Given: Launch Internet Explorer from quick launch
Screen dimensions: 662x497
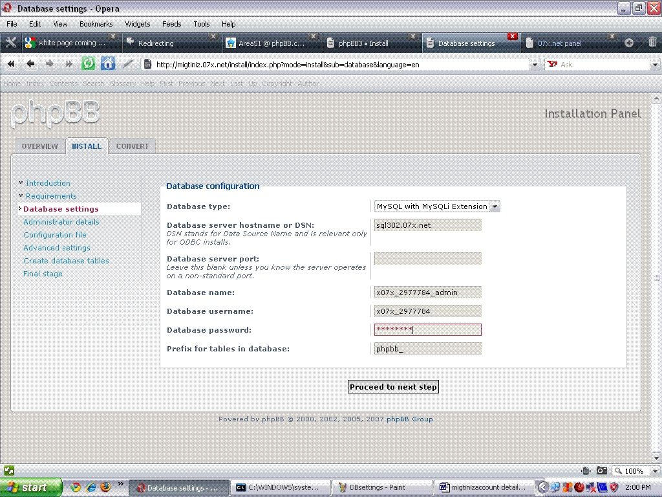Looking at the screenshot, I should click(91, 487).
